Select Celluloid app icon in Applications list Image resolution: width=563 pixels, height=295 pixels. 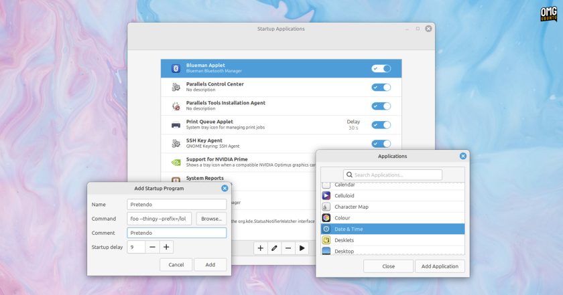[326, 195]
